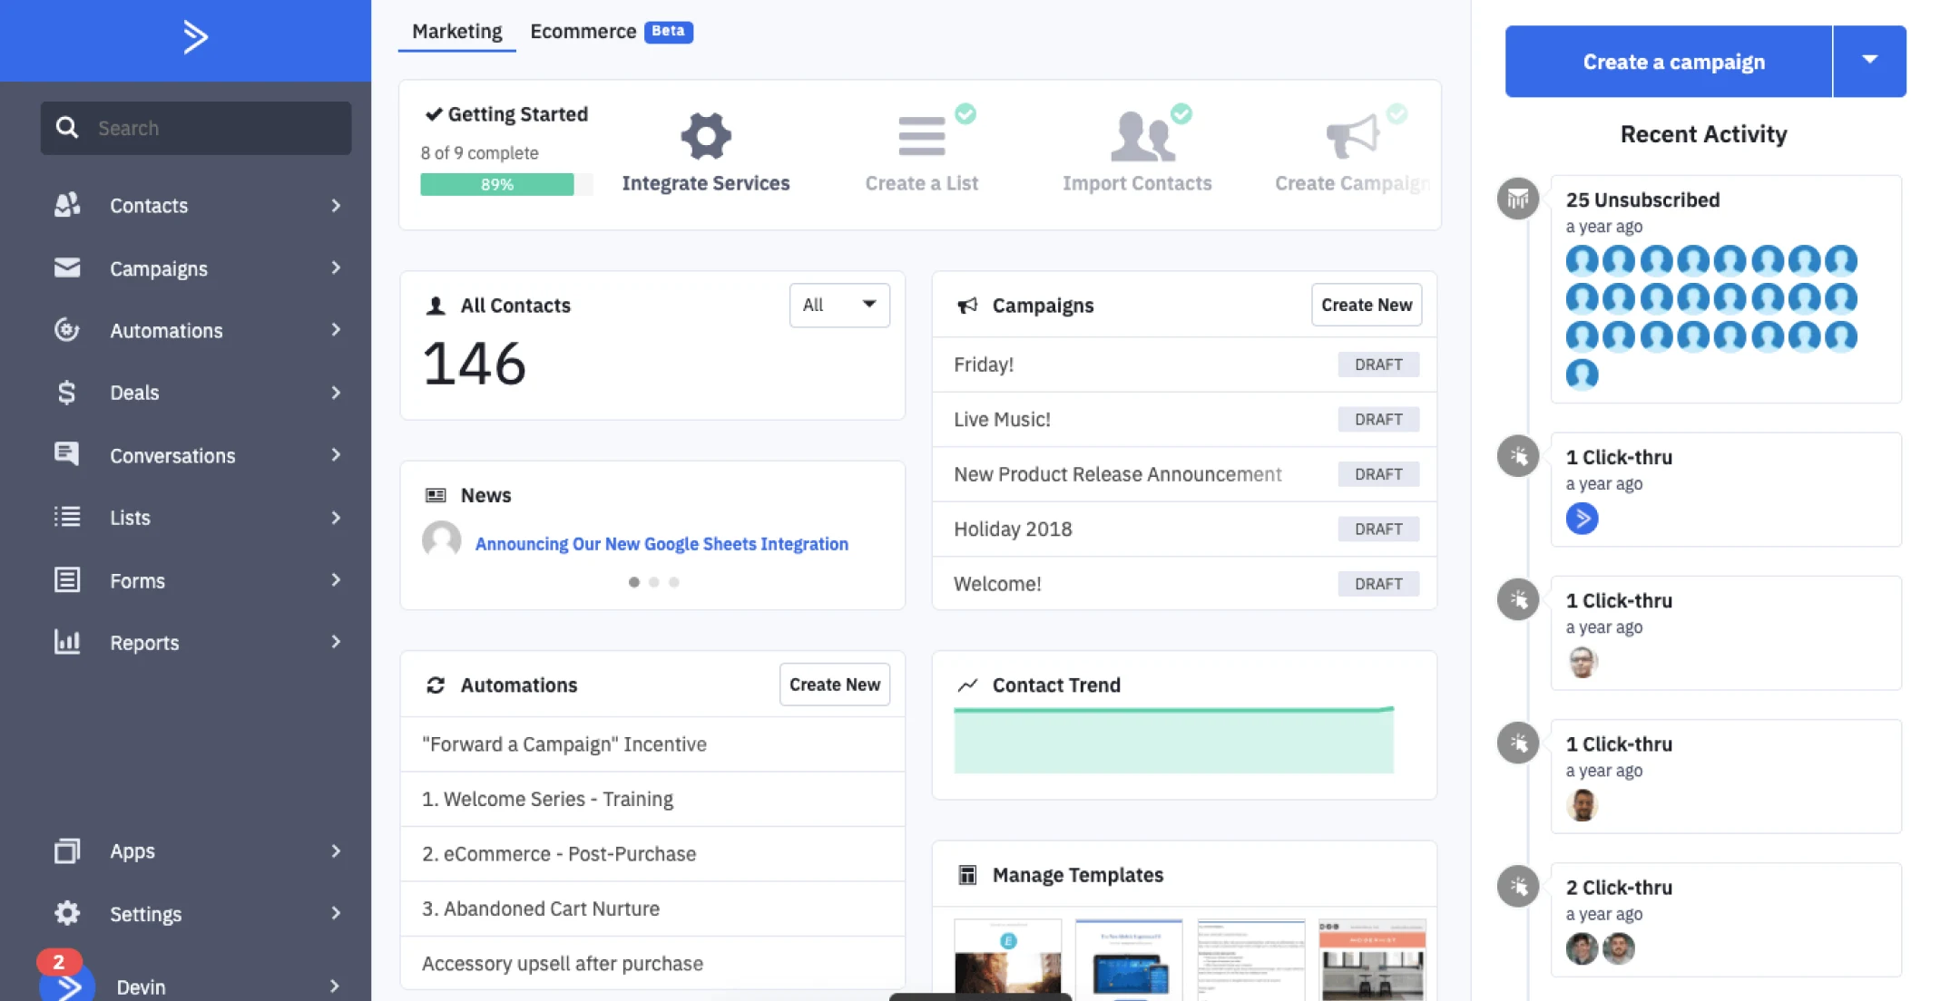Click the blue ActiveCampaign avatar under first Click-thru

point(1582,519)
